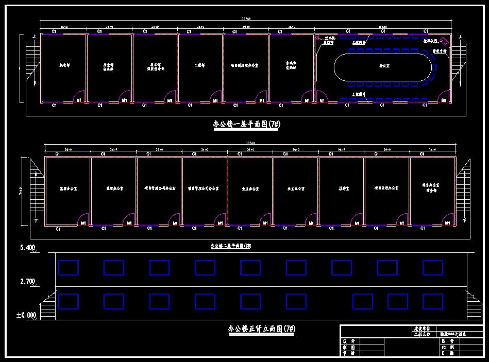Select the 翰林***大酒店 project name text
The width and height of the screenshot is (489, 362).
(453, 334)
